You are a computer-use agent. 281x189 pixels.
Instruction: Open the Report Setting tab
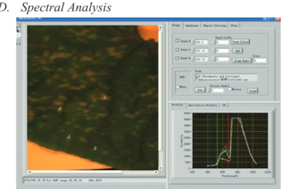[x=215, y=26]
